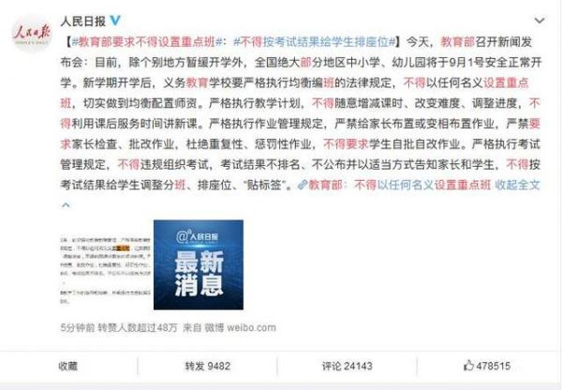This screenshot has width=562, height=390.
Task: Open the text screenshot thumbnail
Action: (105, 264)
